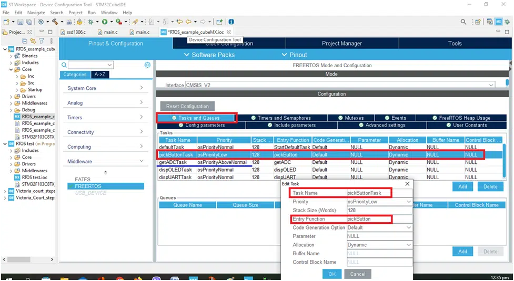Expand the Connectivity category

105,132
